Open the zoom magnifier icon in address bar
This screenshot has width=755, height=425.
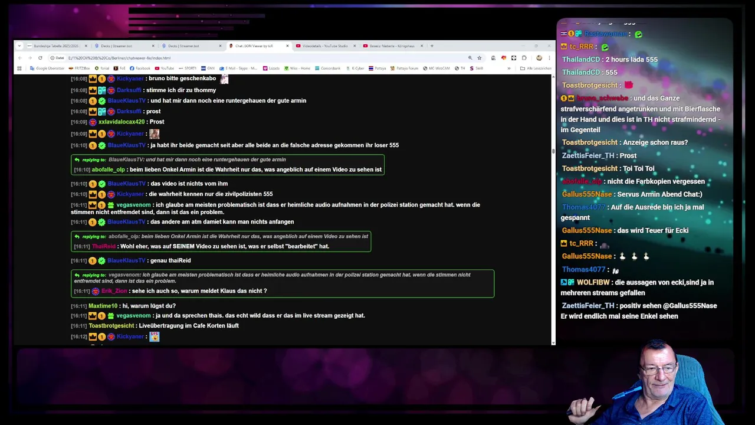(470, 58)
